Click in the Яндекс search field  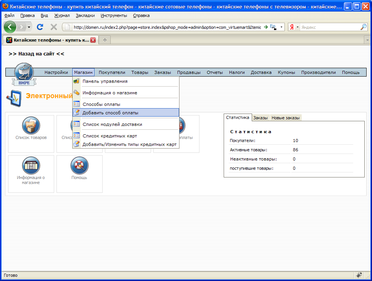pyautogui.click(x=329, y=27)
